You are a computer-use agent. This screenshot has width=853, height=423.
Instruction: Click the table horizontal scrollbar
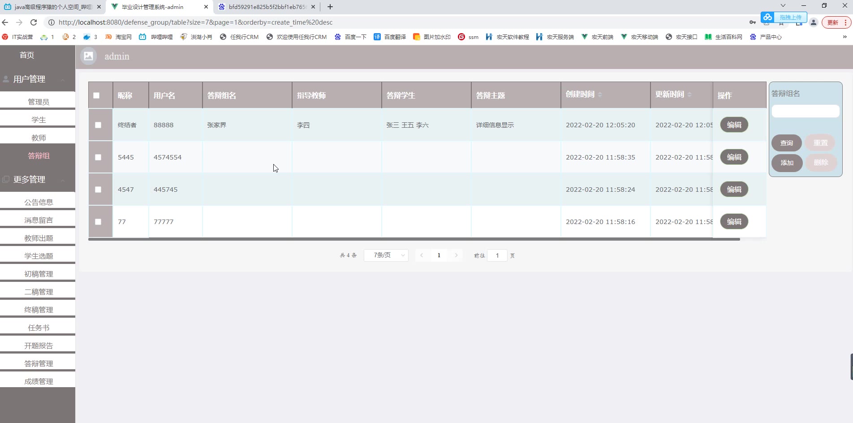(414, 239)
